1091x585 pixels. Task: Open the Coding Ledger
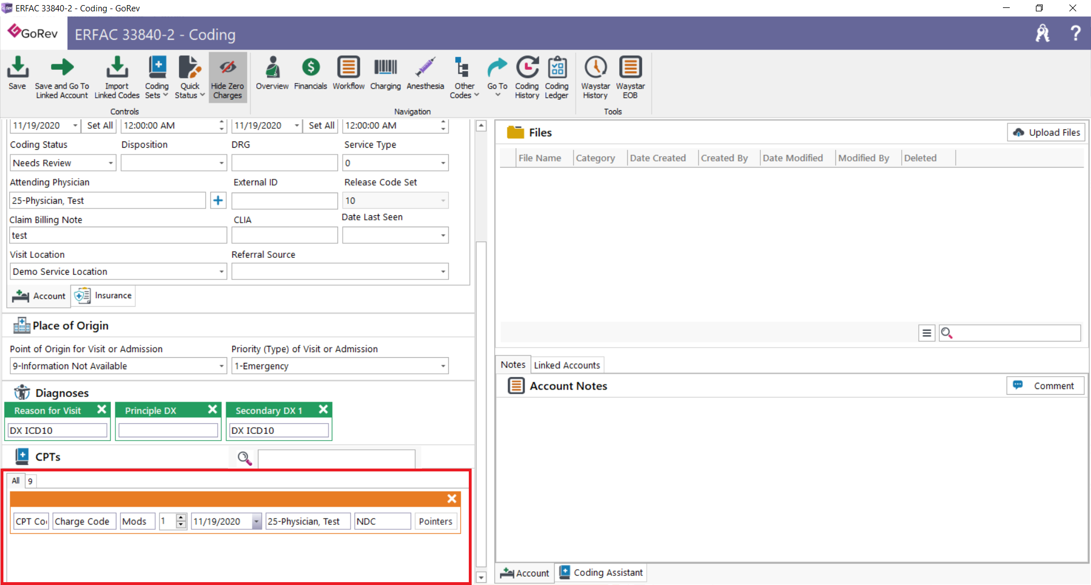point(557,78)
